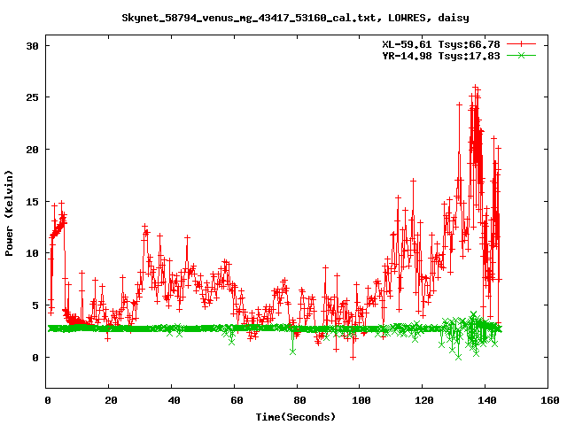Click the x-axis tick label 160
This screenshot has width=567, height=425.
coord(550,400)
